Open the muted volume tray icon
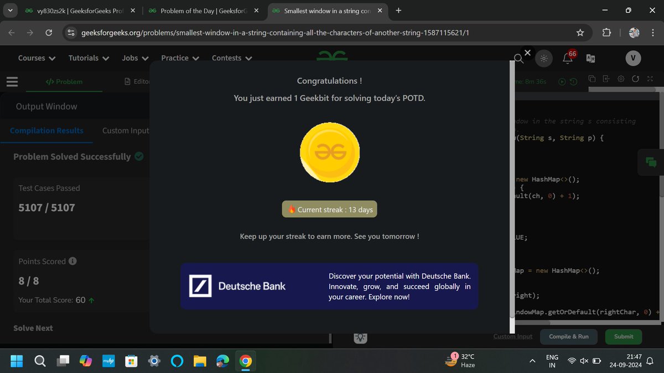 tap(584, 361)
